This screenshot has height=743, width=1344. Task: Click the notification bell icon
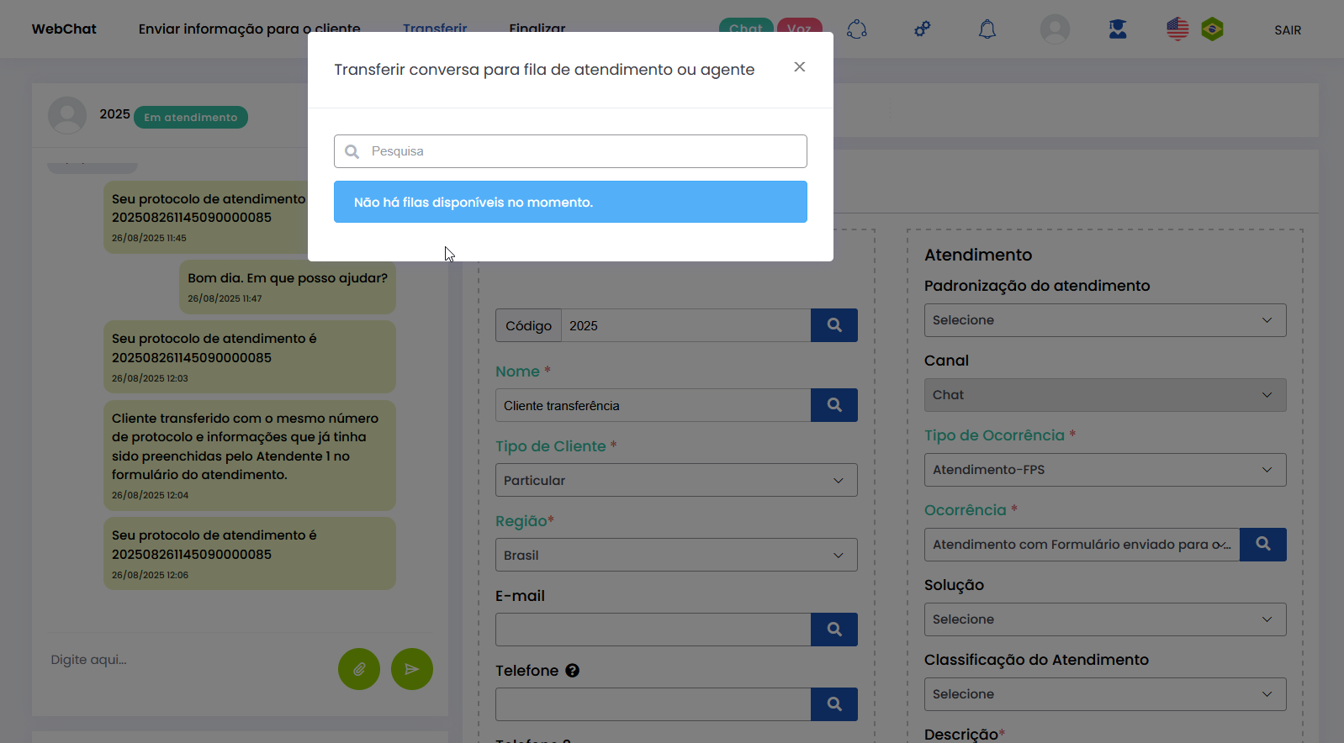click(987, 29)
